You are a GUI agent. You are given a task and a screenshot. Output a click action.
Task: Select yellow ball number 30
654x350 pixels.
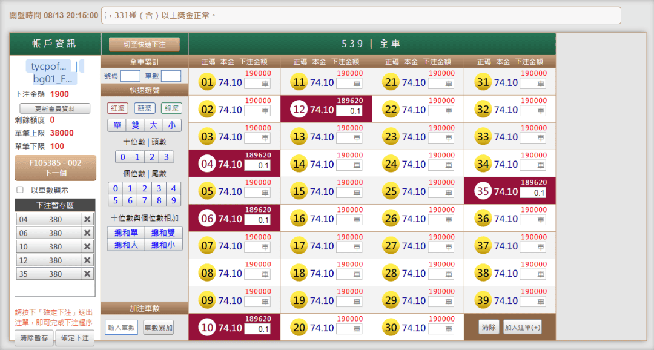[391, 328]
